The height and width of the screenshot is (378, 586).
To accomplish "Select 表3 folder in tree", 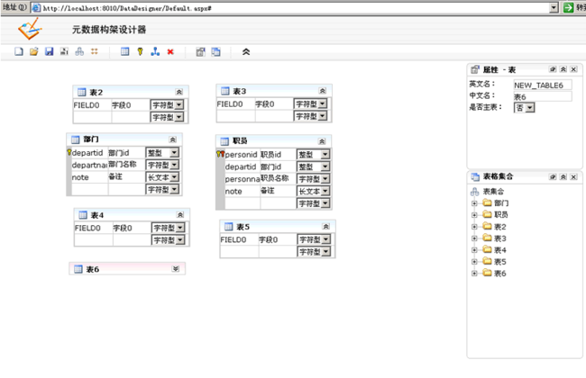I will tap(494, 238).
